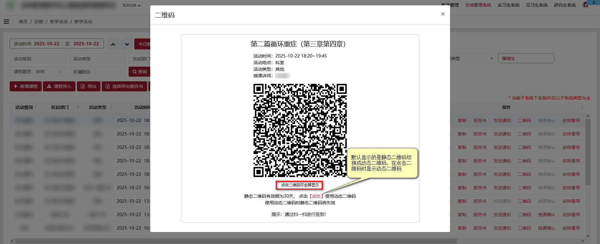Click the up chevron beside date range
Image resolution: width=600 pixels, height=244 pixels.
113,44
